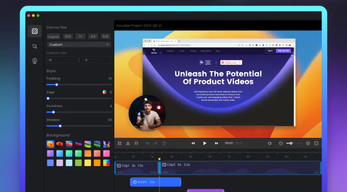
Task: Click the Shadow slider handle
Action: pyautogui.click(x=60, y=126)
